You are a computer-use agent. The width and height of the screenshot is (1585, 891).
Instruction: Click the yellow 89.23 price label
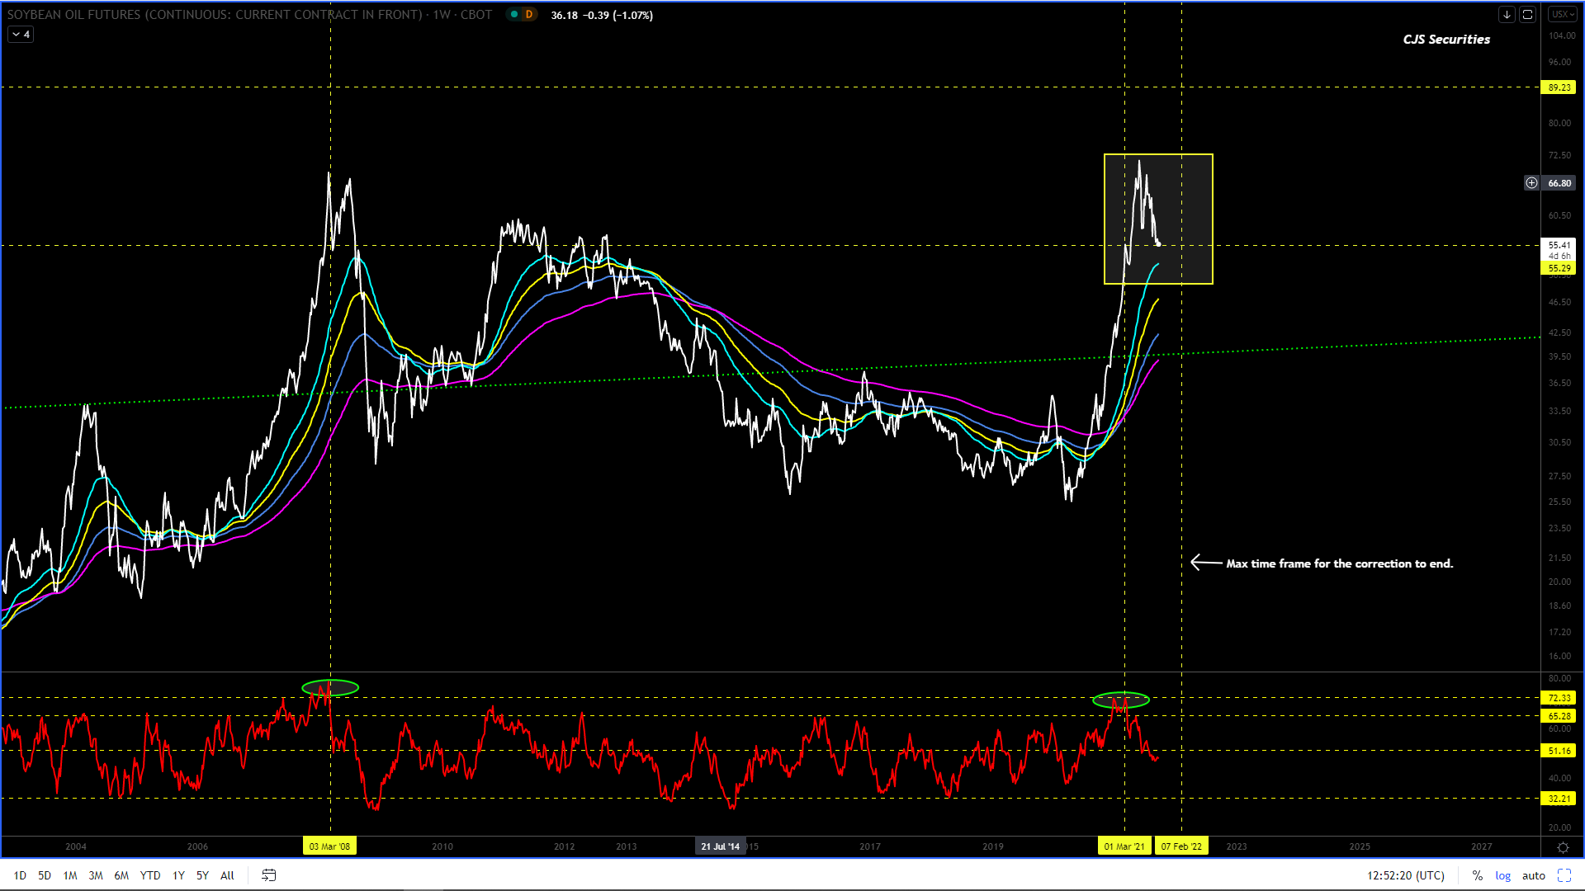click(x=1559, y=87)
